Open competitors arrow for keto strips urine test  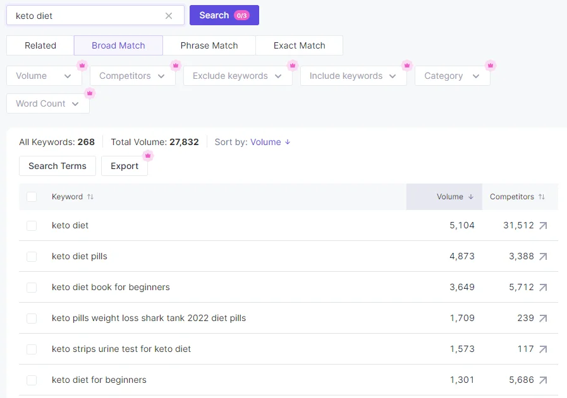pos(543,349)
